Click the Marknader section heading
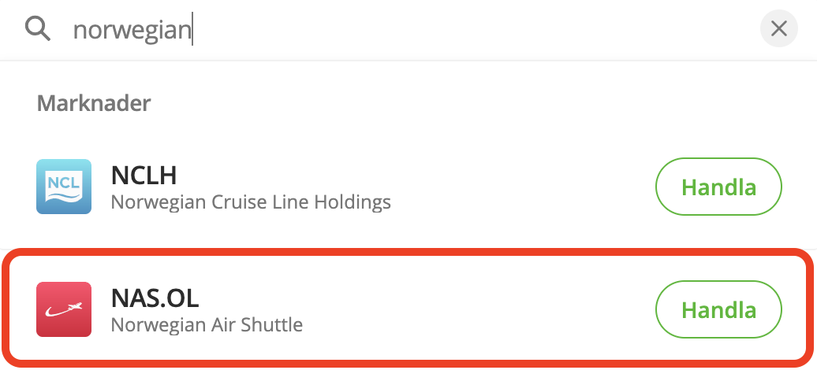817x370 pixels. tap(94, 102)
